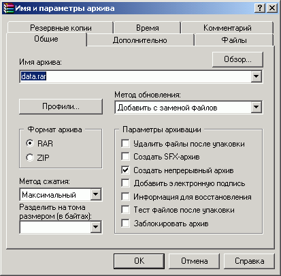Open the Метод сжатия dropdown
The height and width of the screenshot is (276, 281).
(x=96, y=194)
